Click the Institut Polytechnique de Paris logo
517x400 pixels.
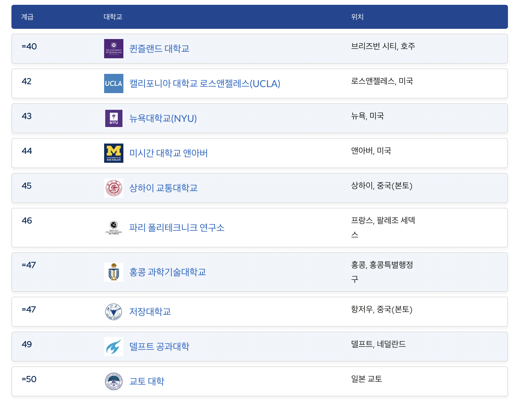click(x=113, y=228)
